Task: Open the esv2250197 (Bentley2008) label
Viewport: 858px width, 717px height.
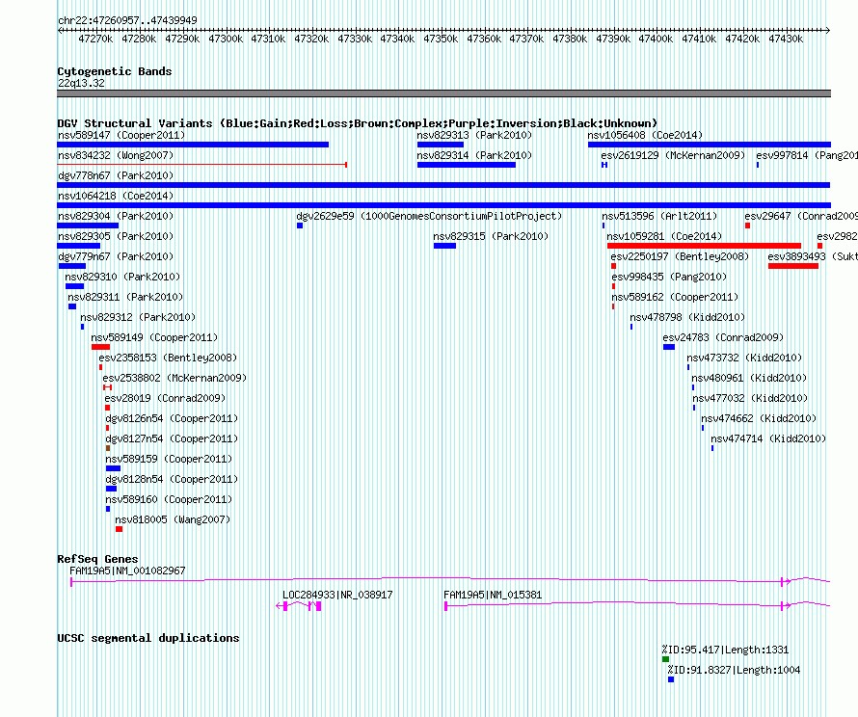Action: (680, 256)
